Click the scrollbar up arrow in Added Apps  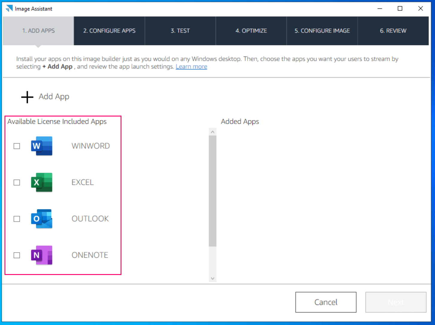click(x=212, y=131)
